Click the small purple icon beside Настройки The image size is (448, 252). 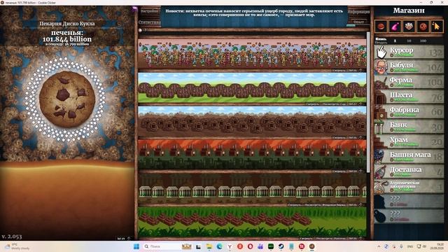click(134, 9)
